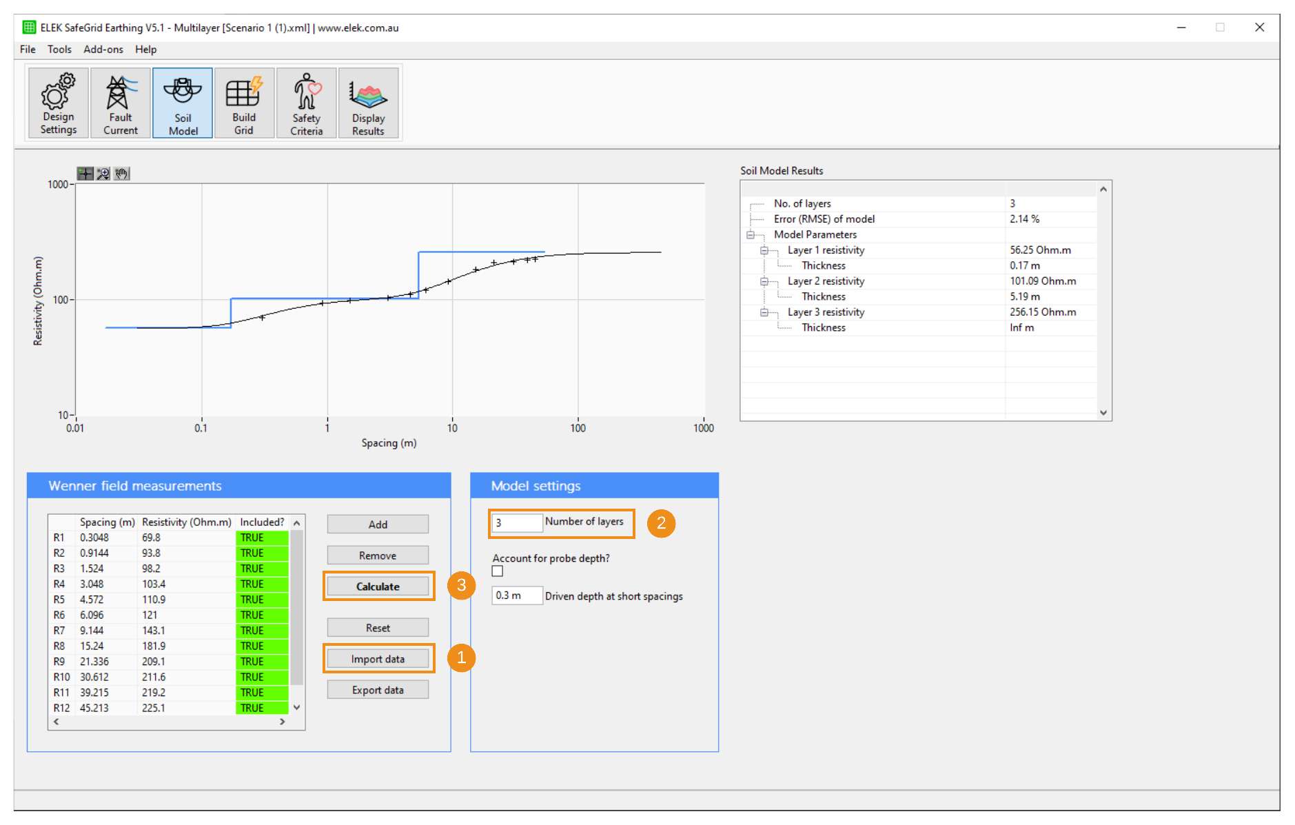
Task: Toggle the Included value for measurement R8
Action: [262, 646]
